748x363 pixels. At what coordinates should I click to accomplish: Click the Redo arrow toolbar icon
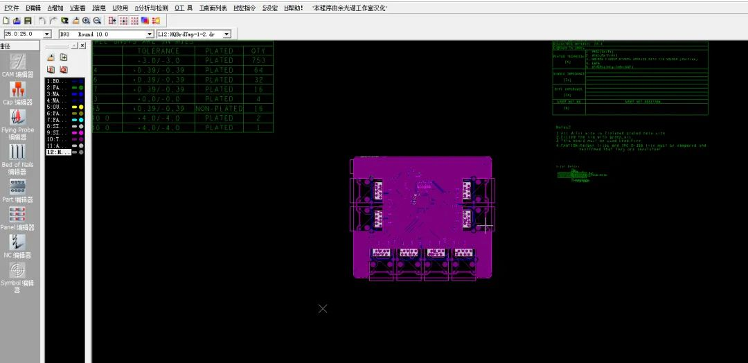(53, 21)
